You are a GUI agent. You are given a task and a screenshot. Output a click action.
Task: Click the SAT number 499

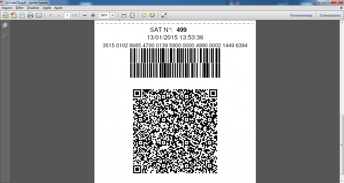tap(182, 30)
